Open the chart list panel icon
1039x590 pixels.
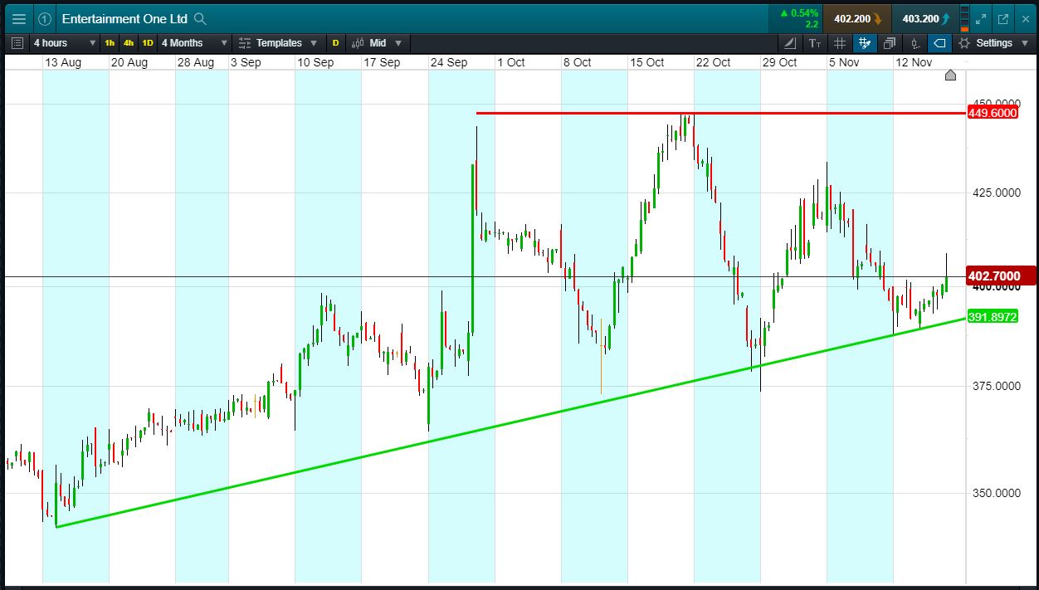tap(18, 43)
